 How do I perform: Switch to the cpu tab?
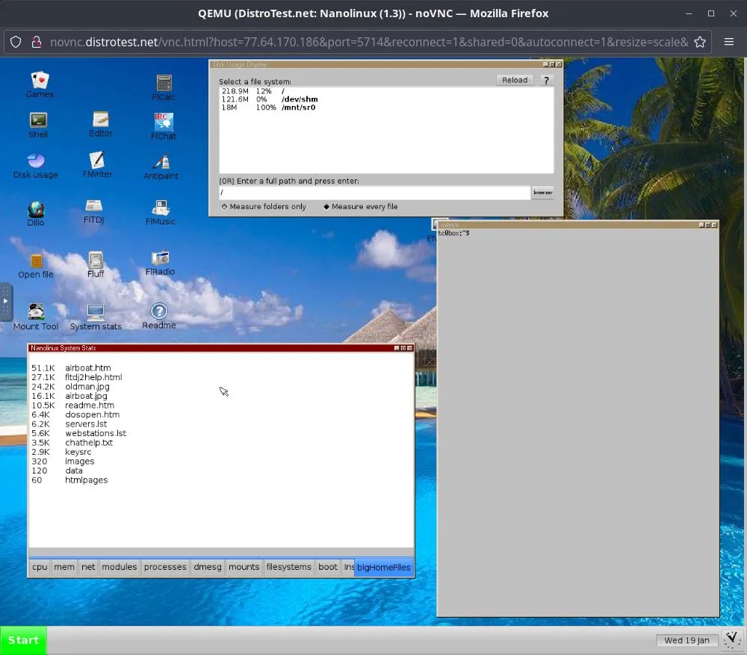click(x=39, y=567)
